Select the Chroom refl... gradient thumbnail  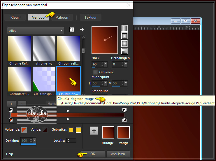pyautogui.click(x=69, y=49)
